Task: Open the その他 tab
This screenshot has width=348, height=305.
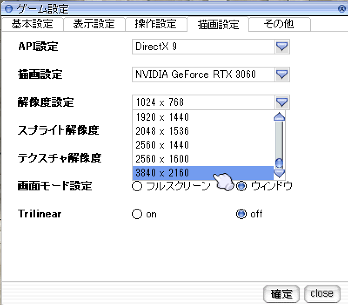Action: (x=279, y=24)
